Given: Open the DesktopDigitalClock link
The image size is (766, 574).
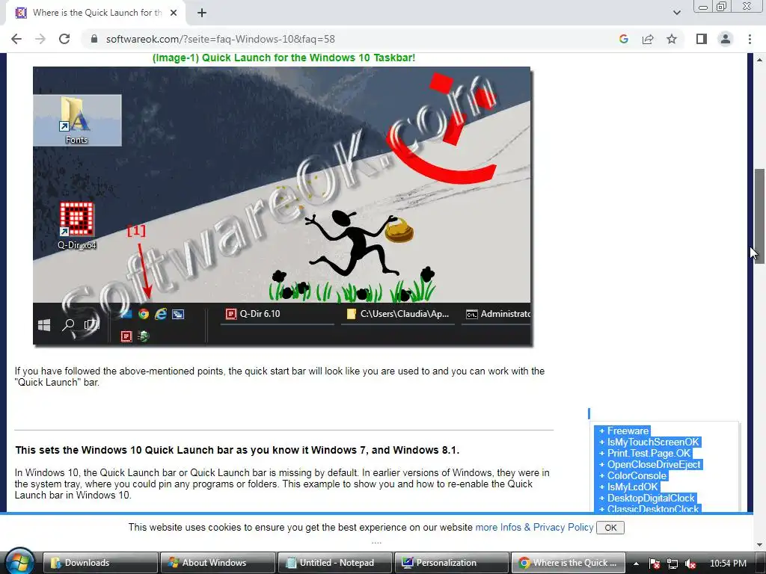Looking at the screenshot, I should [x=650, y=499].
